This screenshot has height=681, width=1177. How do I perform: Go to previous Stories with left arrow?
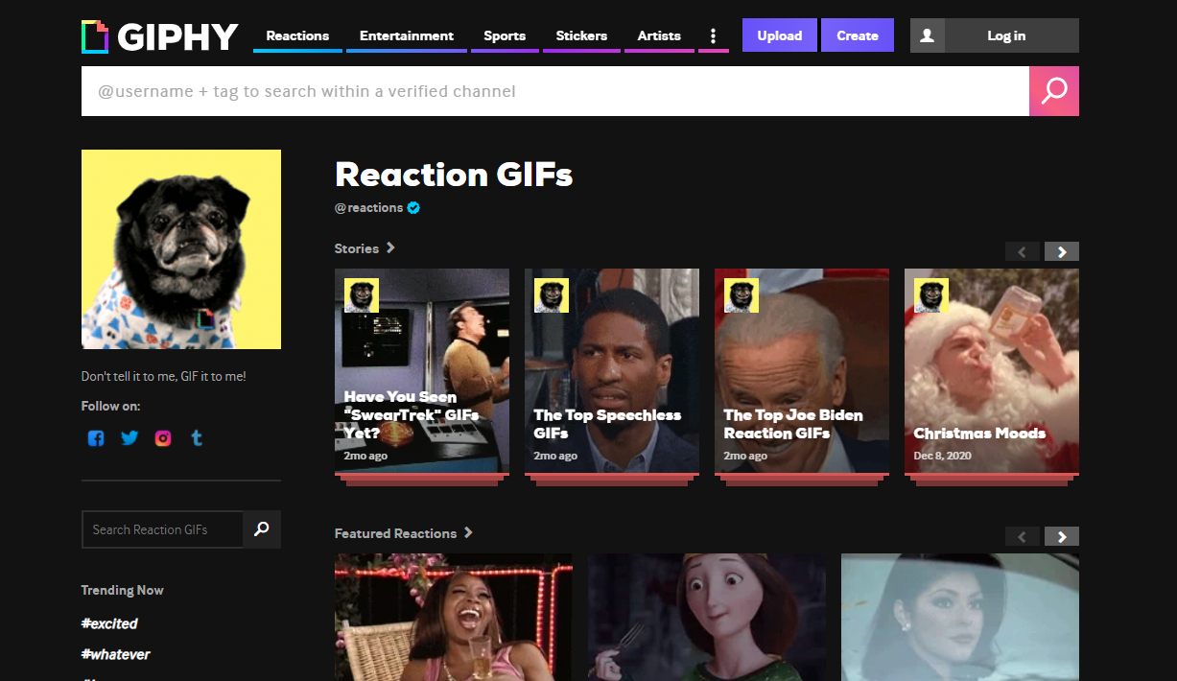(1023, 251)
